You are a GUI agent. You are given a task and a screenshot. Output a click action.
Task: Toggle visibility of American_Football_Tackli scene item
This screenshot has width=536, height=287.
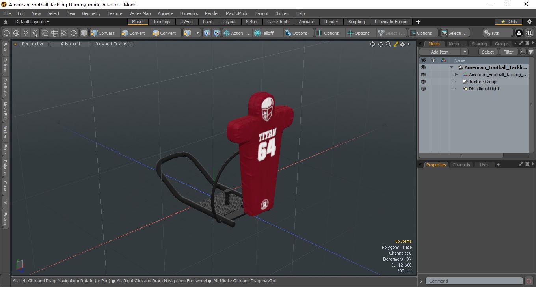[423, 67]
